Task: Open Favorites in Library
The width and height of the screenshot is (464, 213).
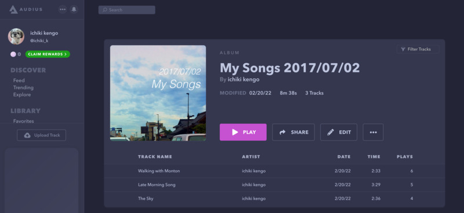Action: 23,121
